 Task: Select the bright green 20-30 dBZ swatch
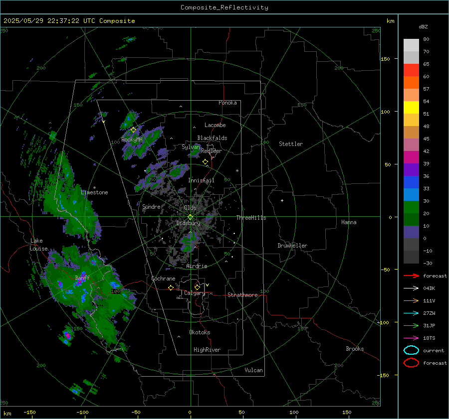point(411,207)
